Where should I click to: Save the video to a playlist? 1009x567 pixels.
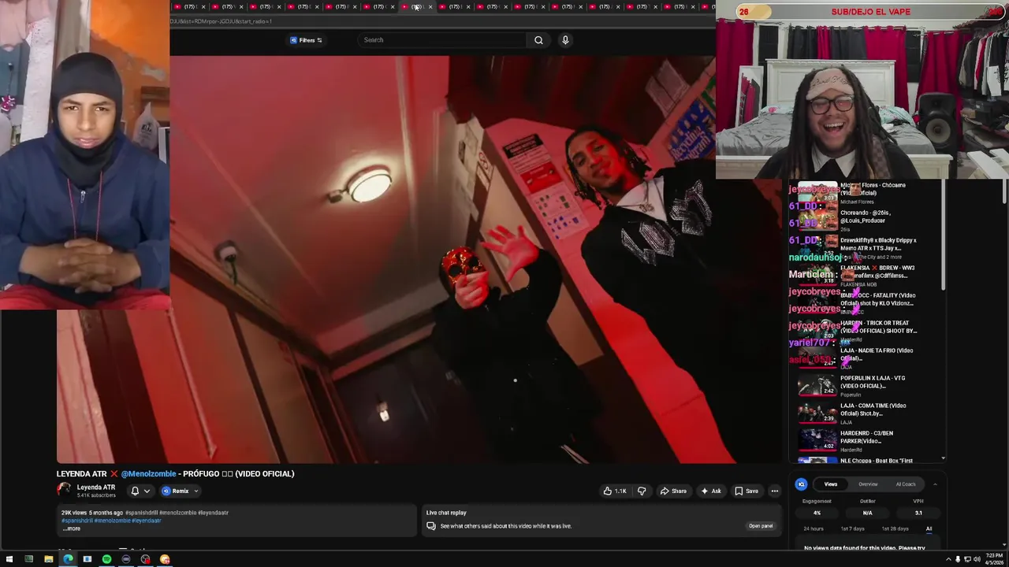(x=747, y=491)
